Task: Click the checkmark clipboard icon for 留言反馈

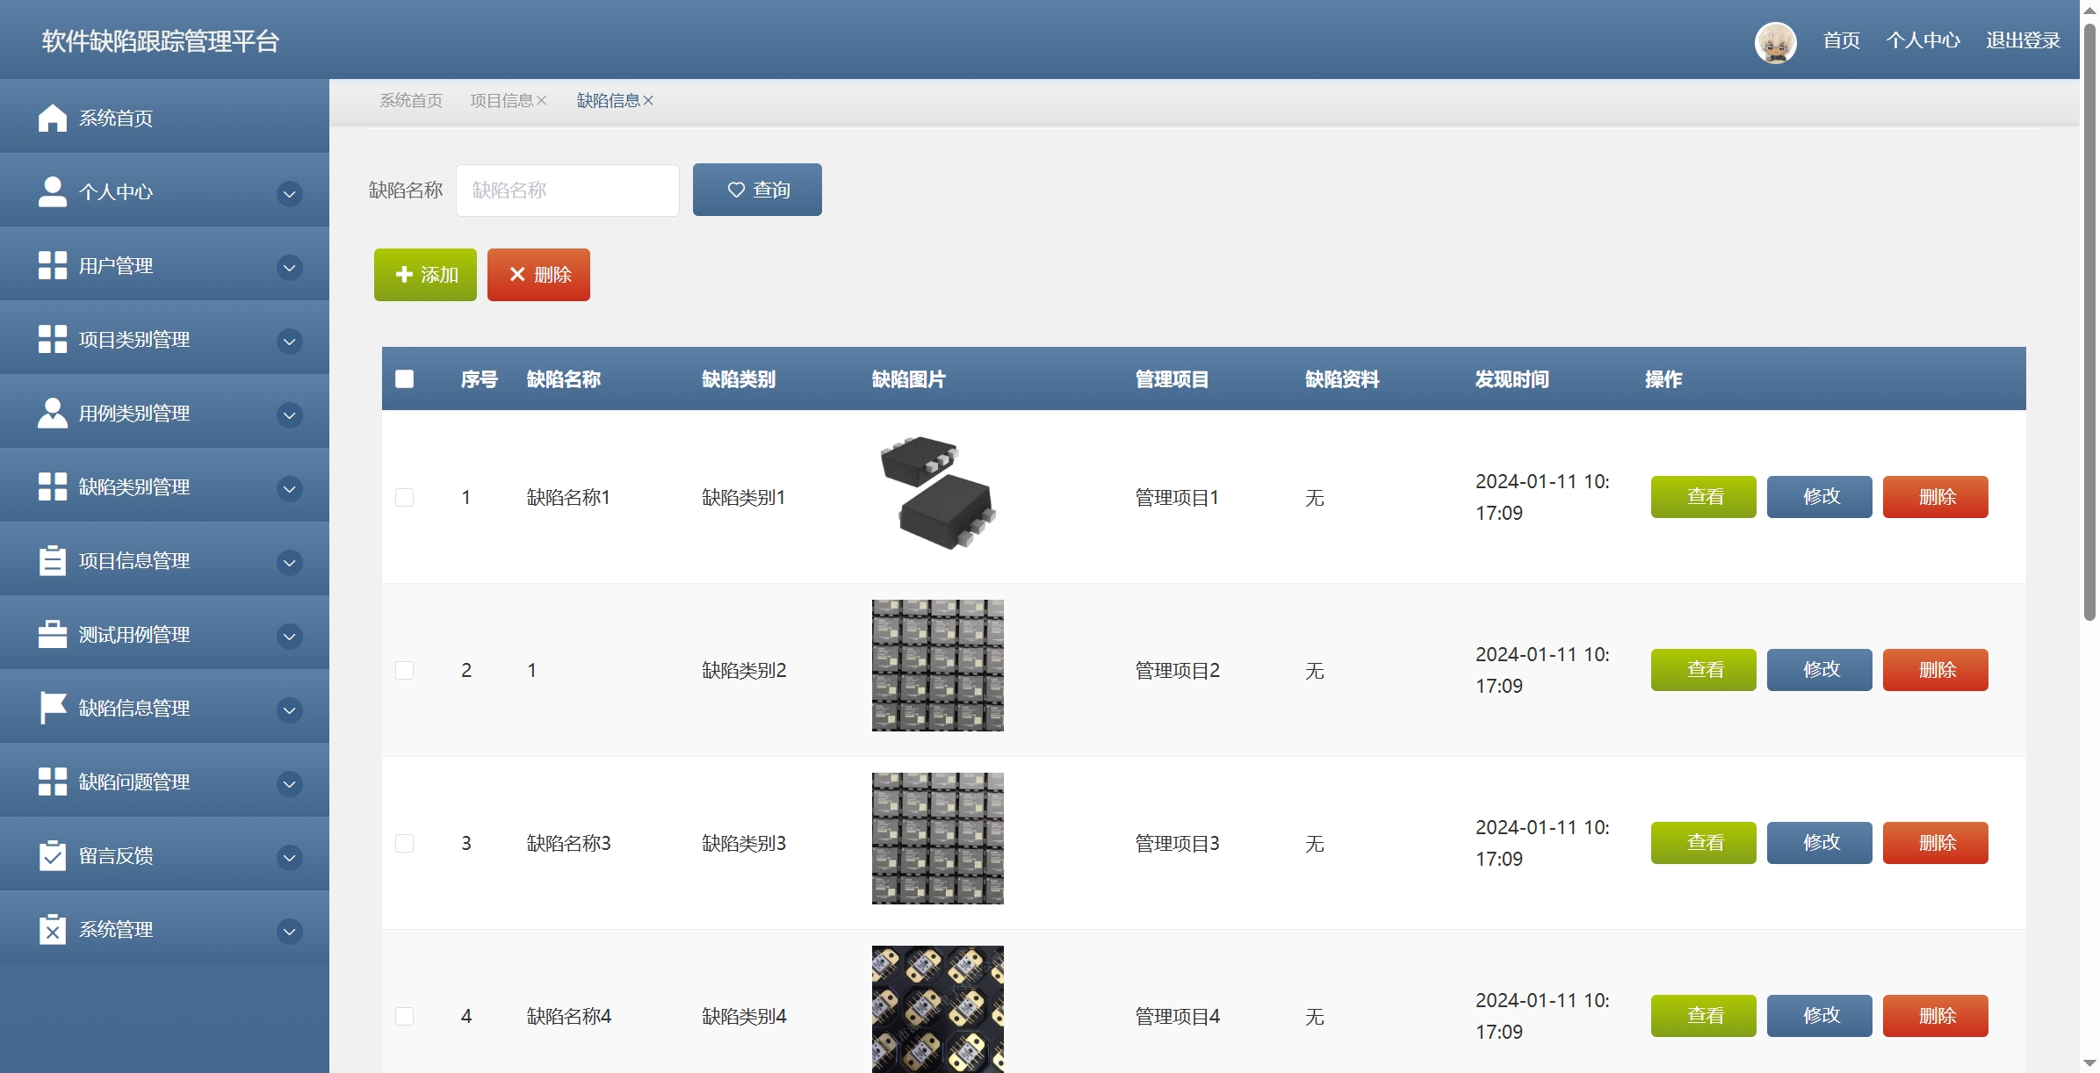Action: 53,855
